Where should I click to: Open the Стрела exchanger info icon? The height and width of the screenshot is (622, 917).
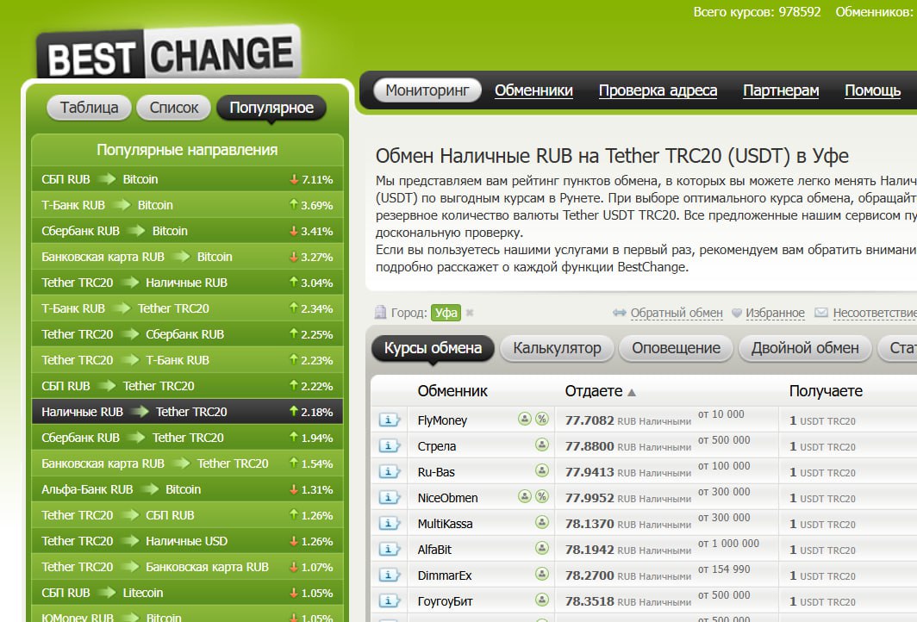[389, 445]
